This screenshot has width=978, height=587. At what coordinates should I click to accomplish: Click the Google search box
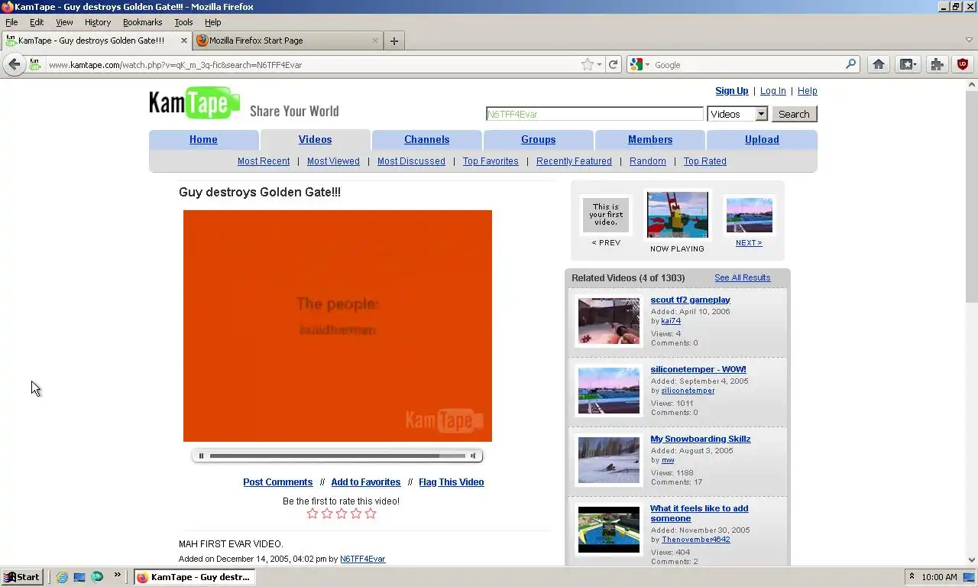point(747,65)
